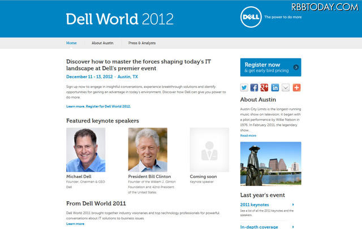The width and height of the screenshot is (362, 229).
Task: Open In-depth coverage link
Action: (x=259, y=227)
